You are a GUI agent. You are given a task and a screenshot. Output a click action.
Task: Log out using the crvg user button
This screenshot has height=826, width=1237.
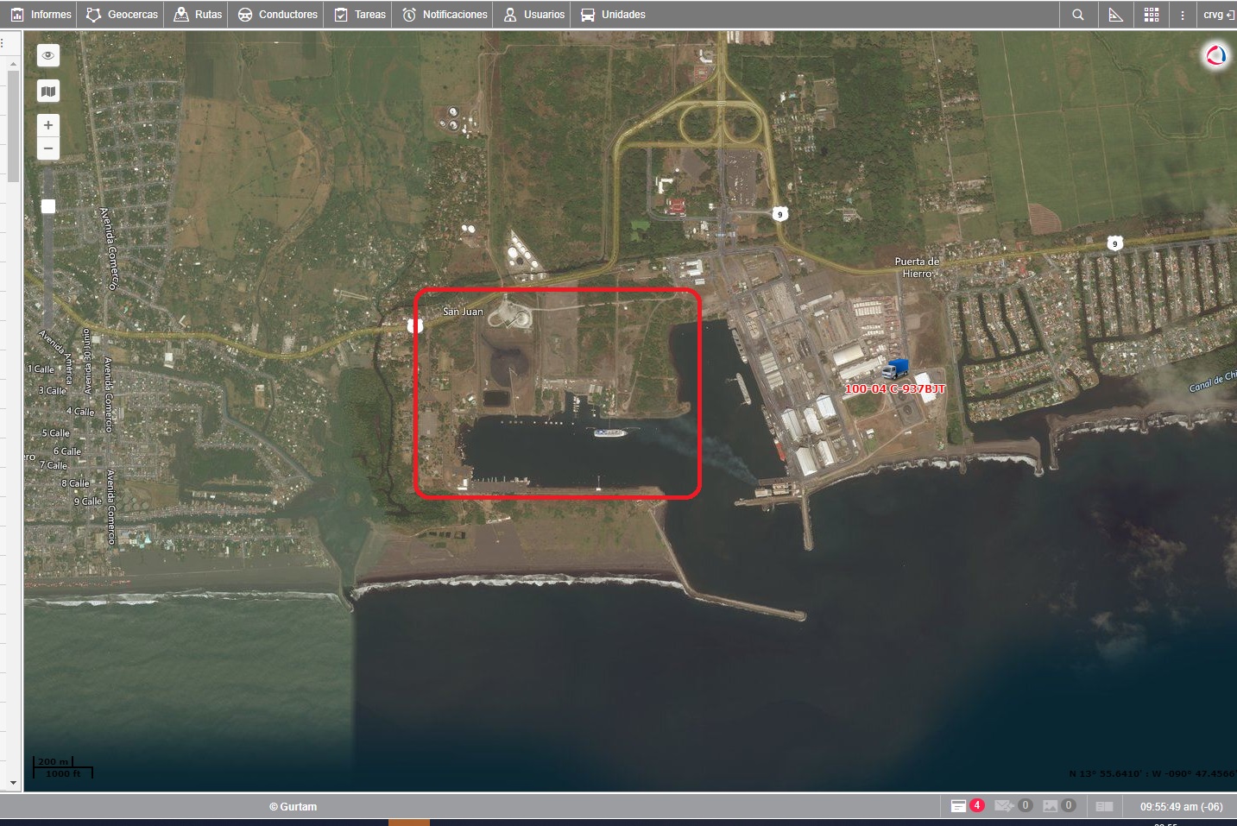click(x=1218, y=15)
